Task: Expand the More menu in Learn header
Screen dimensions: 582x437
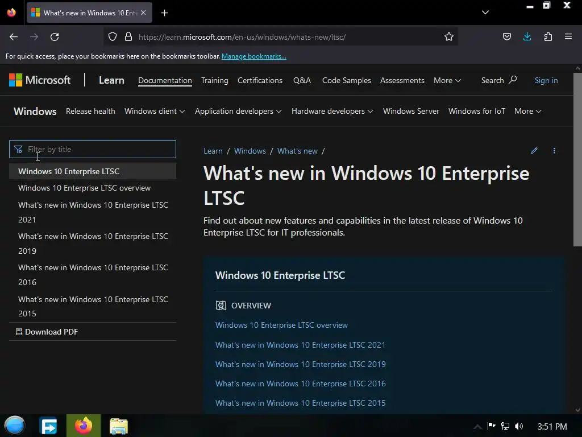Action: pos(447,80)
